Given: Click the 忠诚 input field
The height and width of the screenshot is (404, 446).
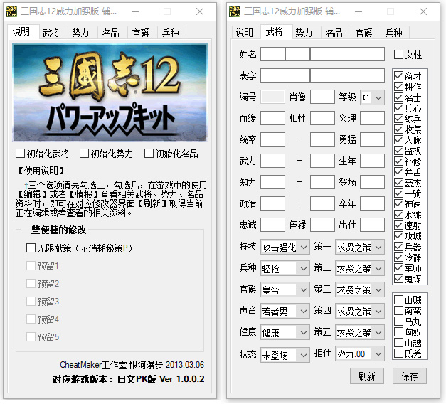Looking at the screenshot, I should pos(272,225).
